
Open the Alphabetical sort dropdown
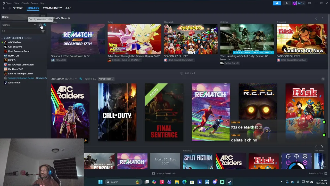(106, 79)
